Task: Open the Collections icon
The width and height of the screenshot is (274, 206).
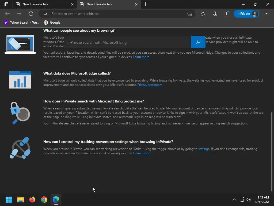Action: coord(215,14)
